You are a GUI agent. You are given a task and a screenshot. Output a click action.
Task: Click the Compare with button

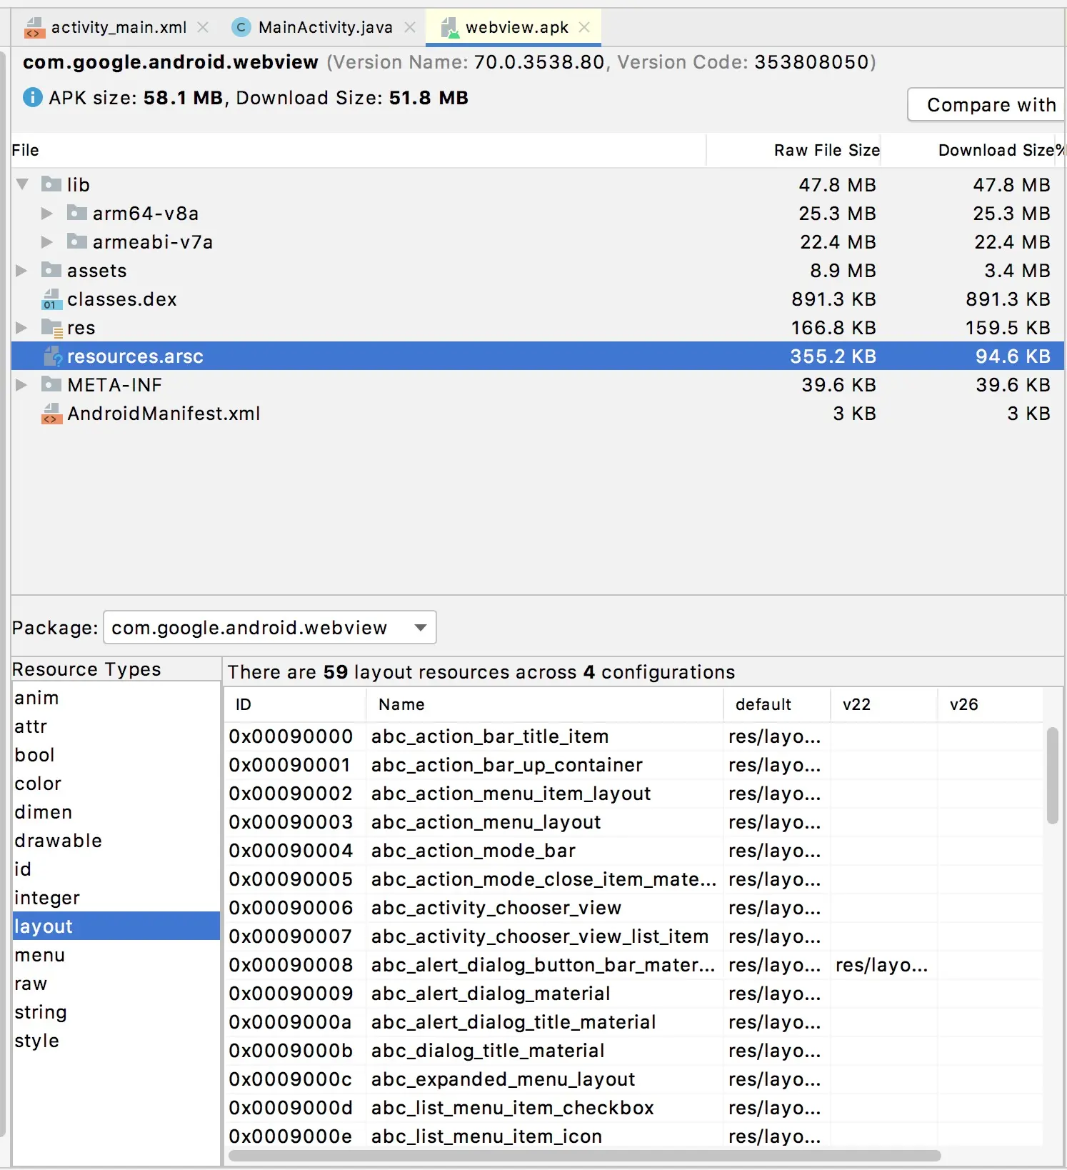(x=987, y=104)
